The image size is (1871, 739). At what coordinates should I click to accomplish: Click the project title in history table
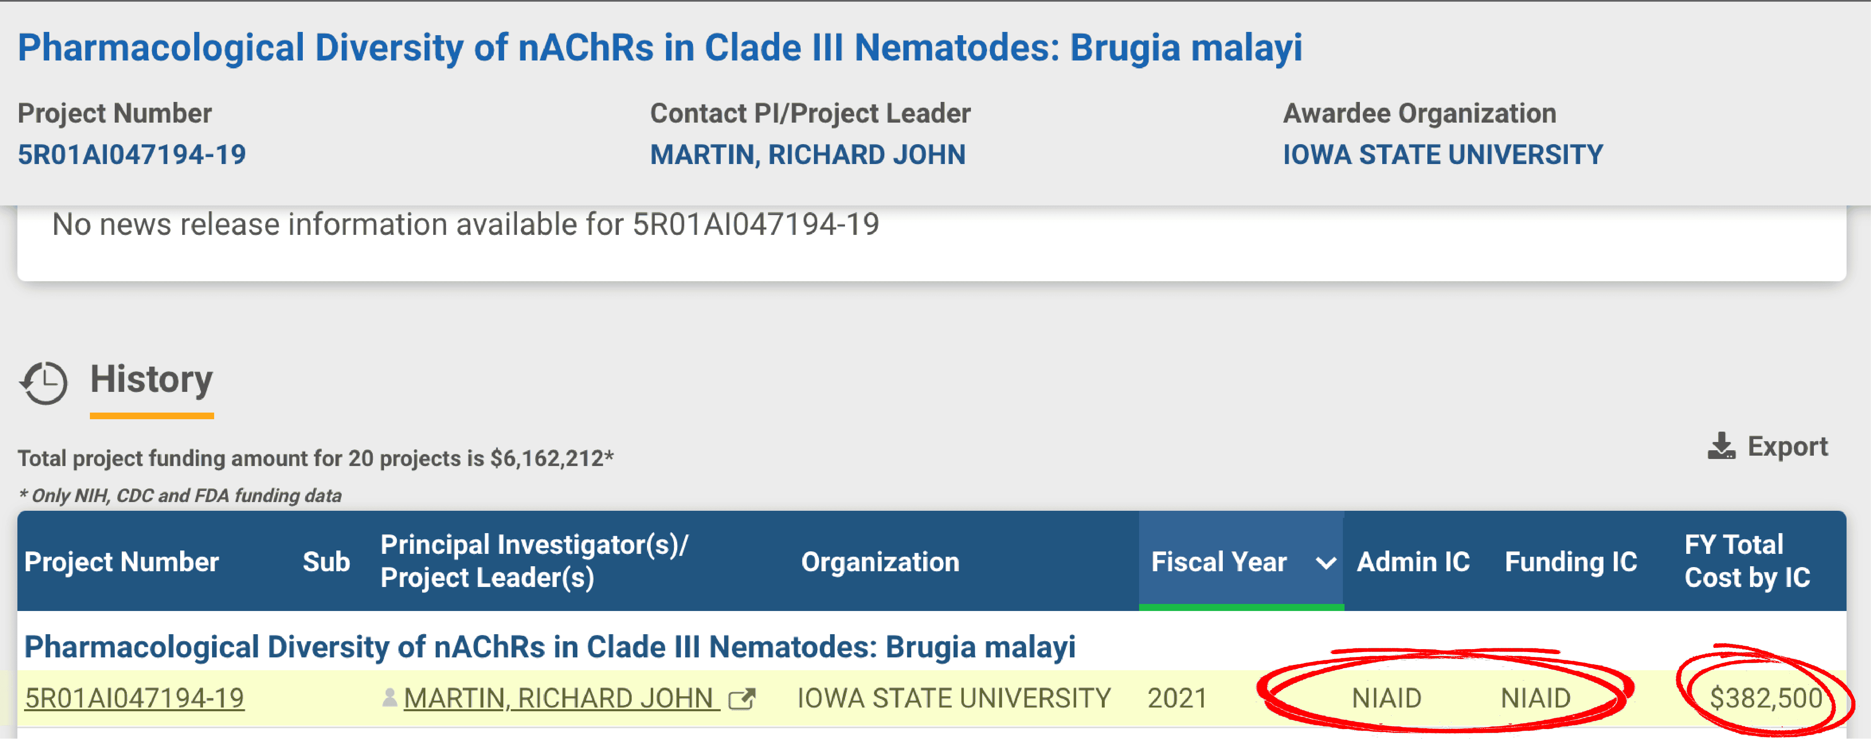point(549,647)
